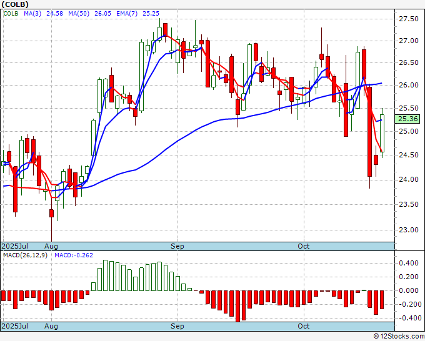Click the (COLB) chart title
The width and height of the screenshot is (425, 341).
click(15, 4)
